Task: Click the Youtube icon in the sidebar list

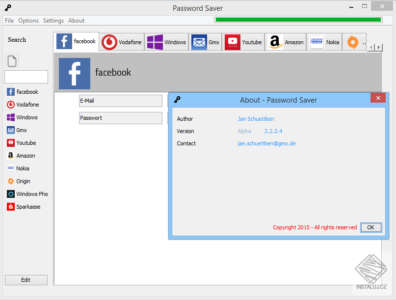Action: pos(11,143)
